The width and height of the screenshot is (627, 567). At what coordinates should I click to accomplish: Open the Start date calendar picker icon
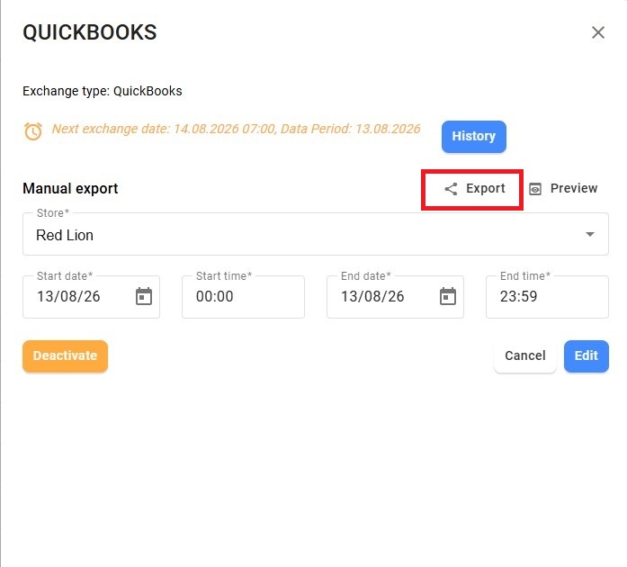coord(144,296)
